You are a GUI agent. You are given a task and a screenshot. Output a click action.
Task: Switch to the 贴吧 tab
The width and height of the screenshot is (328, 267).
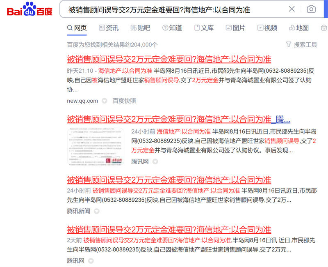(140, 28)
